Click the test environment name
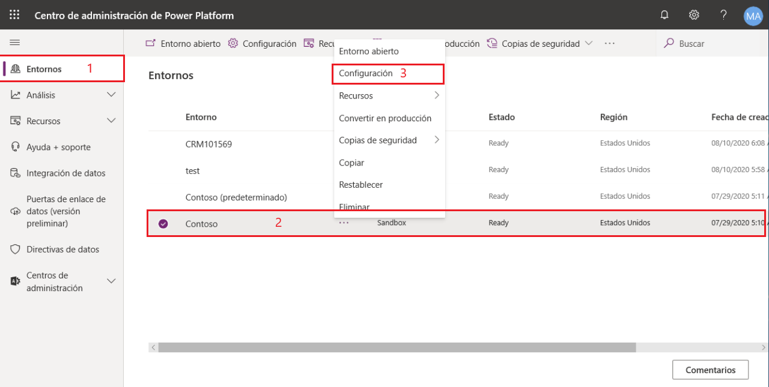 [192, 170]
